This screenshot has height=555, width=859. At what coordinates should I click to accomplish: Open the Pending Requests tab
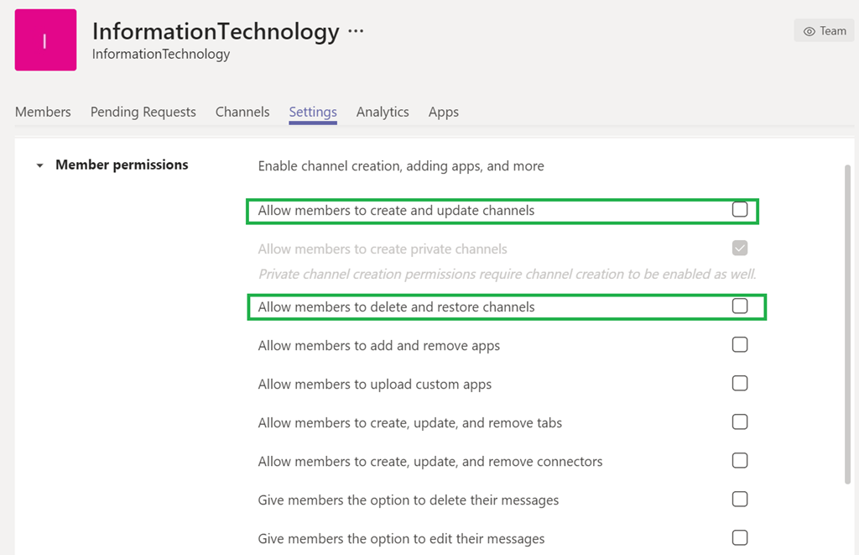click(x=143, y=112)
